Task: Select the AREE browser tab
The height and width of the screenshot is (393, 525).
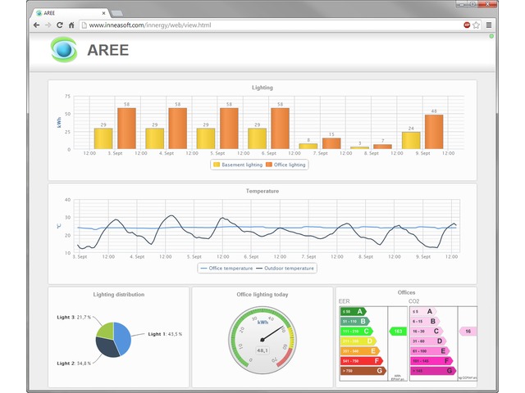Action: tap(66, 12)
